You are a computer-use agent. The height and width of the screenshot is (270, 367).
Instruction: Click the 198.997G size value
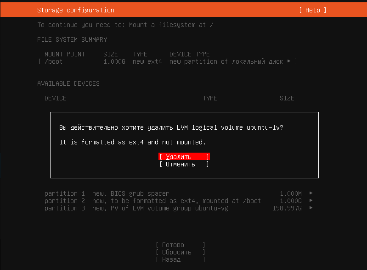coord(287,208)
